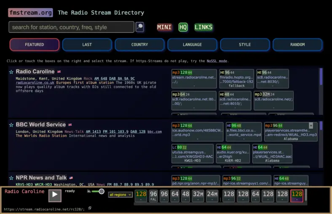Choose the HE 48 net:8010 stream box
Screen dimensions: 332x214
tap(235, 100)
